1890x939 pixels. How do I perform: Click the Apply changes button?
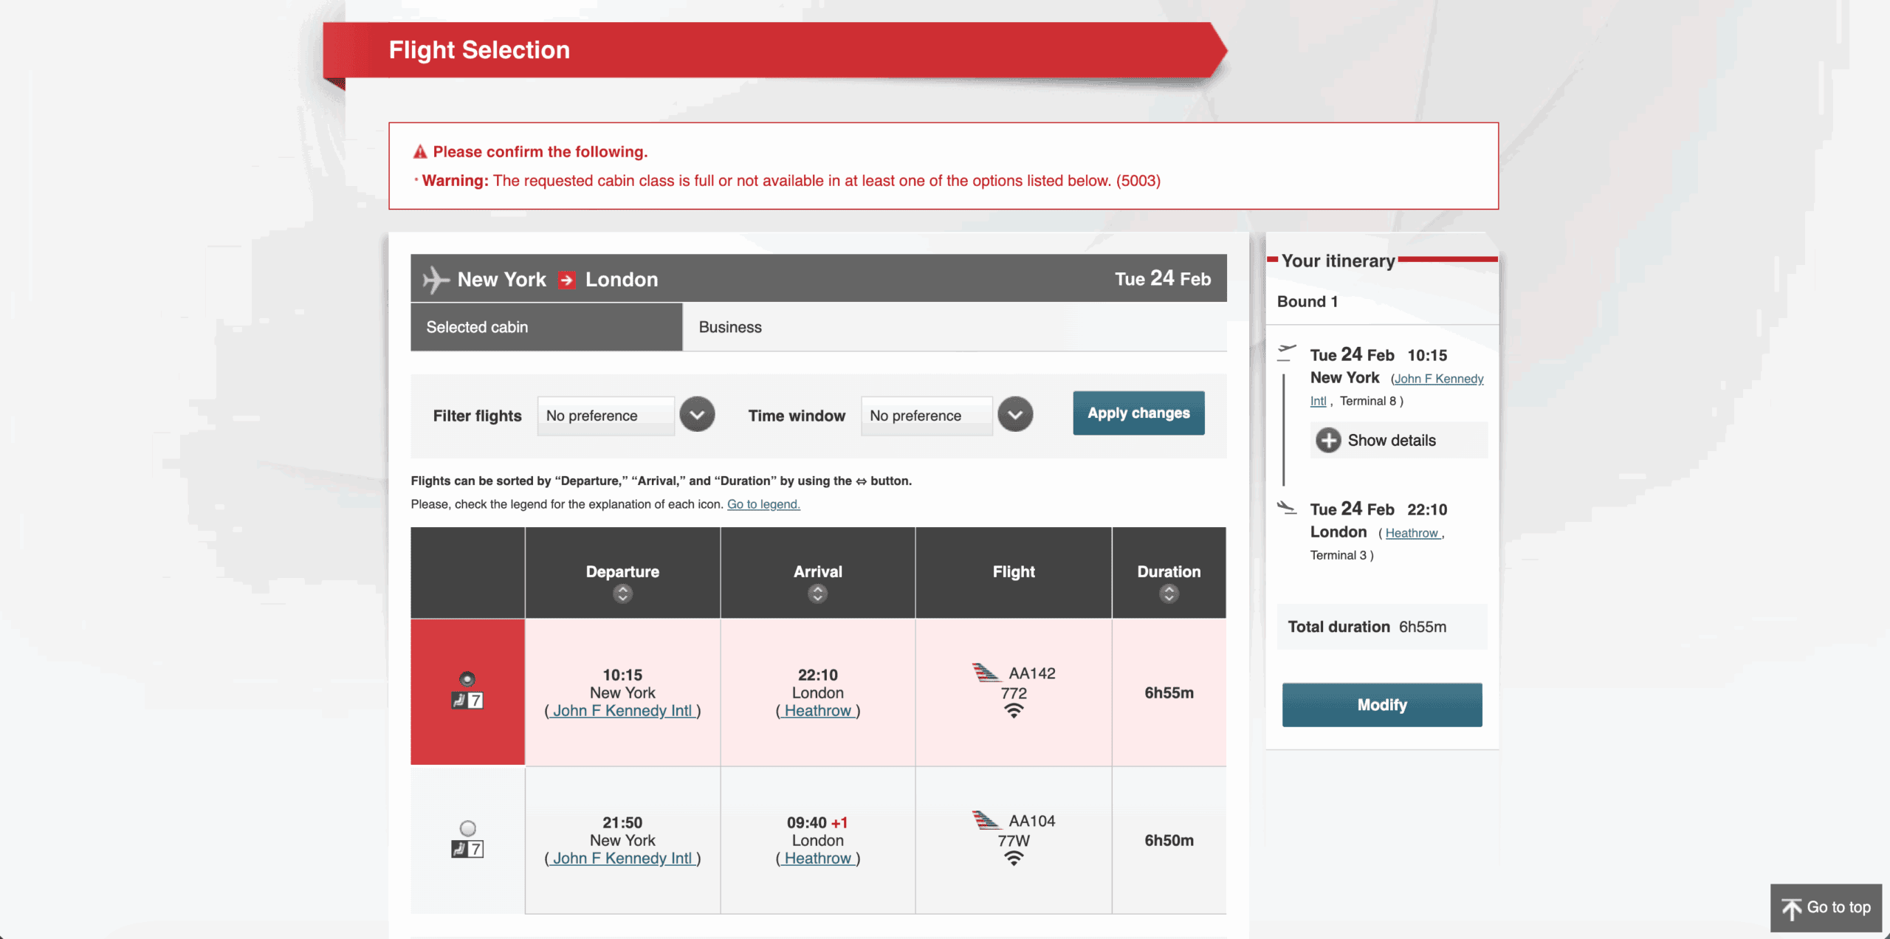(x=1138, y=413)
